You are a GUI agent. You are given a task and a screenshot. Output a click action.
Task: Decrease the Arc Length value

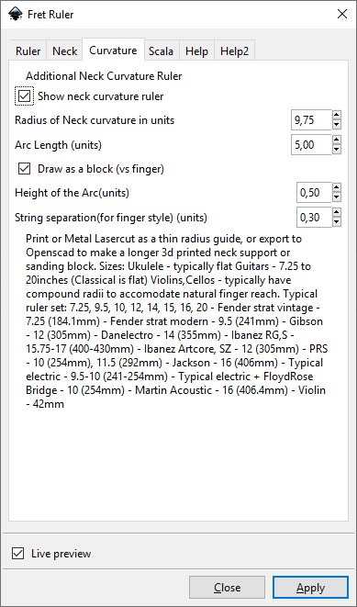(x=337, y=150)
